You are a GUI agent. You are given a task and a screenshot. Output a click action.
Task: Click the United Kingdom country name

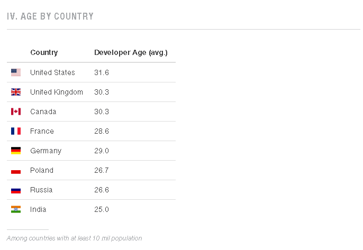tap(57, 92)
